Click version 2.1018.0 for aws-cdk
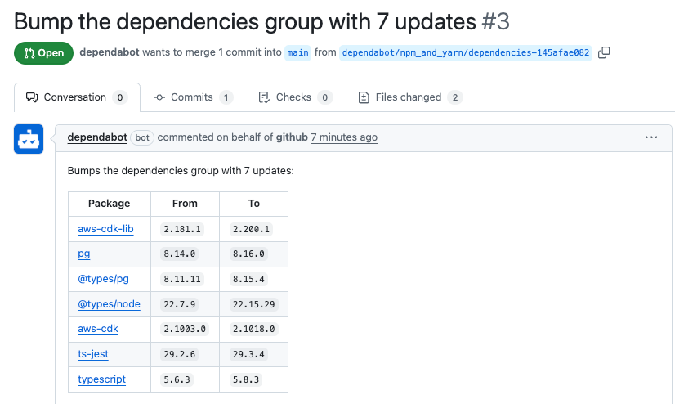Viewport: 675px width, 404px height. [253, 329]
